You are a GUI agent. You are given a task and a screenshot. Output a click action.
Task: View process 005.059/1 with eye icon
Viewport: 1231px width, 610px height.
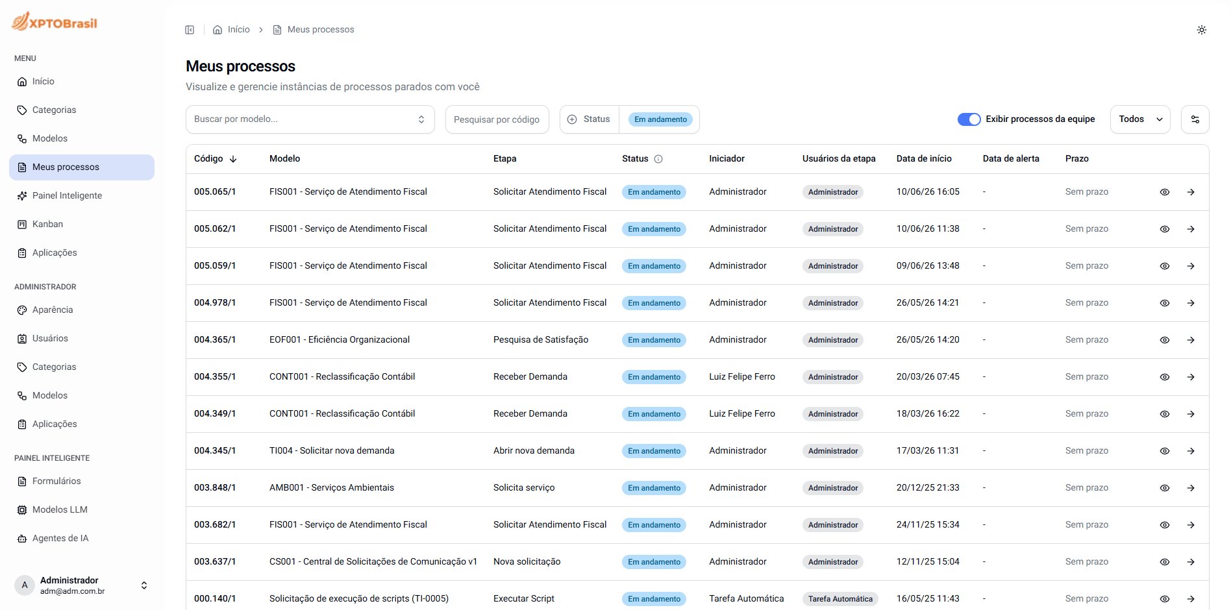pos(1165,266)
